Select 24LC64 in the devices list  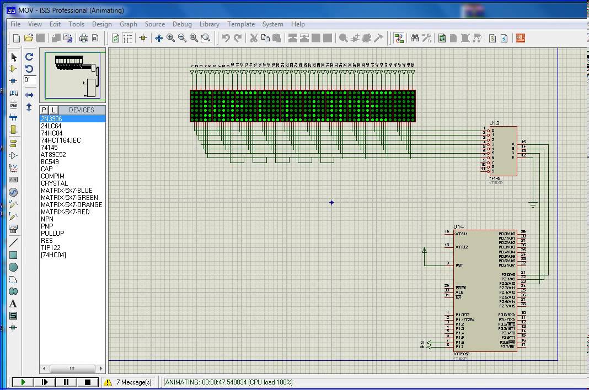coord(51,126)
